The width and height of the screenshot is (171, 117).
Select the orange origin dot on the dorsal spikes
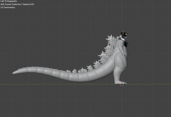point(111,53)
